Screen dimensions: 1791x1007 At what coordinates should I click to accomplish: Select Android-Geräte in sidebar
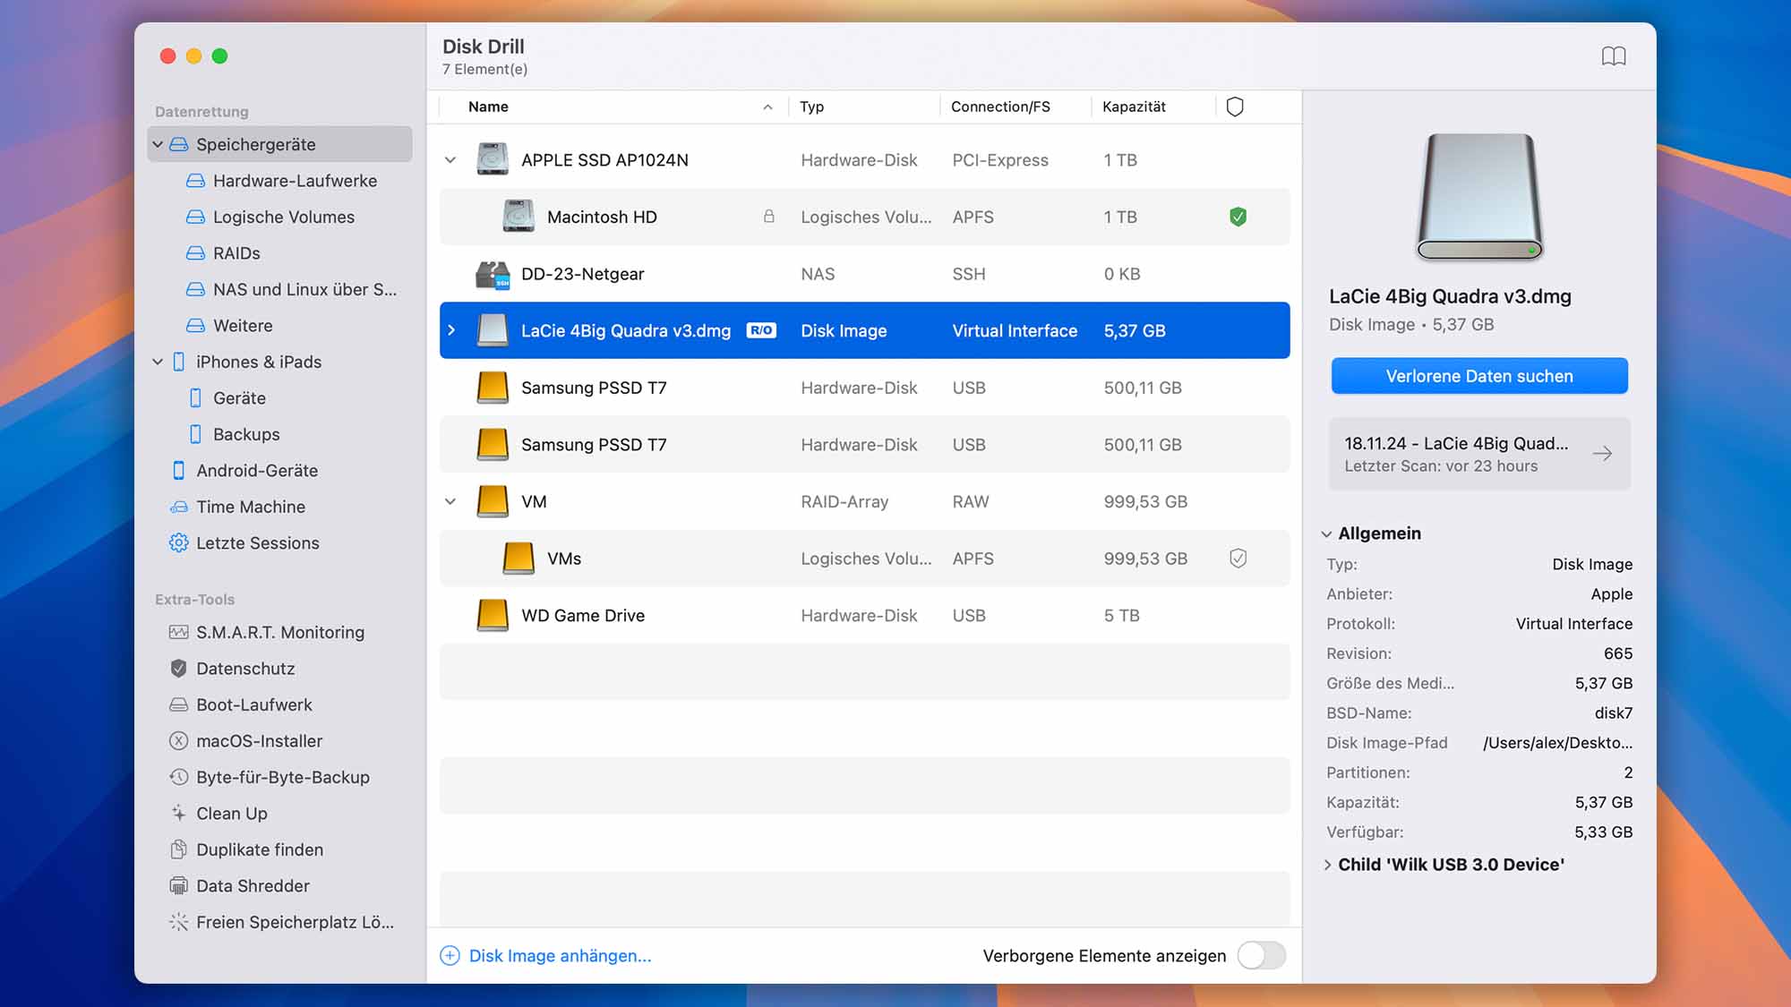(256, 471)
